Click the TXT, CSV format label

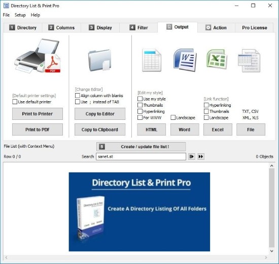pyautogui.click(x=250, y=111)
